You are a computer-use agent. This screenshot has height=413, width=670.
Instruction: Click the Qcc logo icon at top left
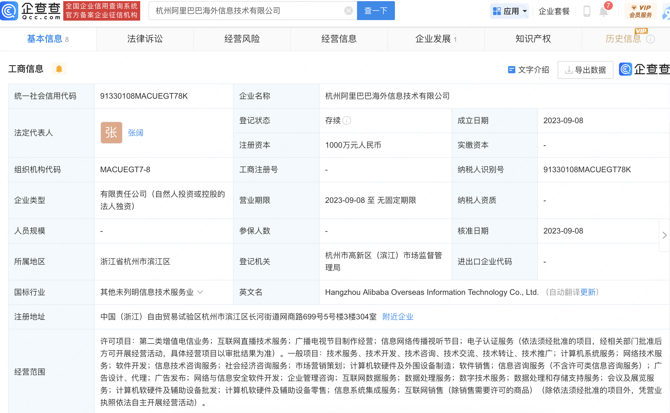click(9, 11)
